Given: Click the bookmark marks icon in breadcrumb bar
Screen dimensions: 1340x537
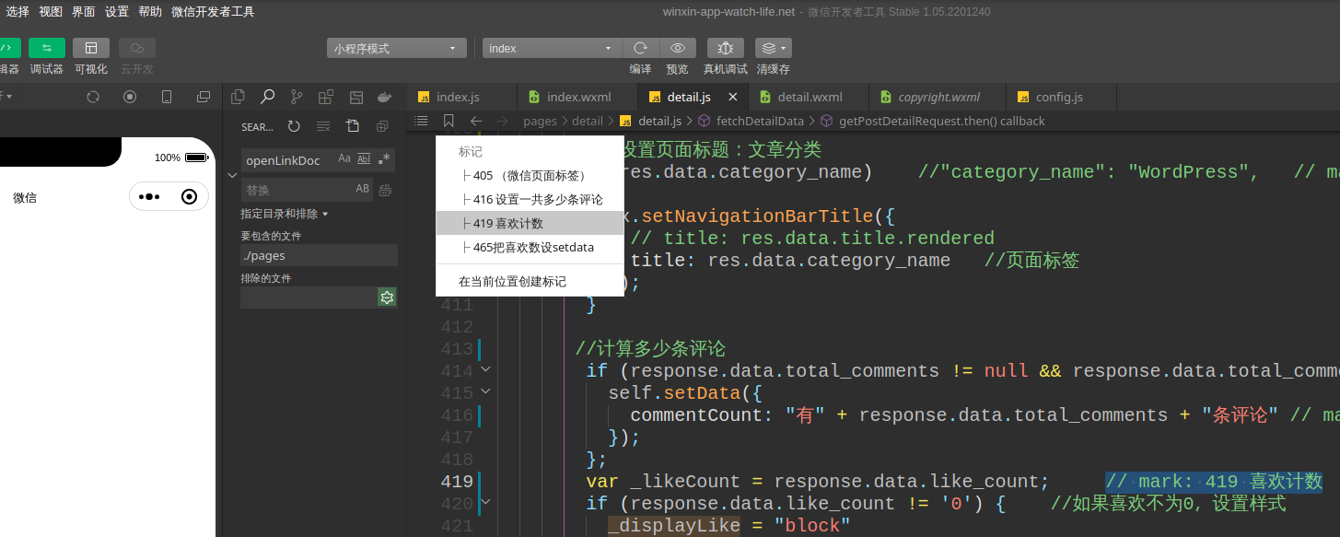Looking at the screenshot, I should coord(449,121).
